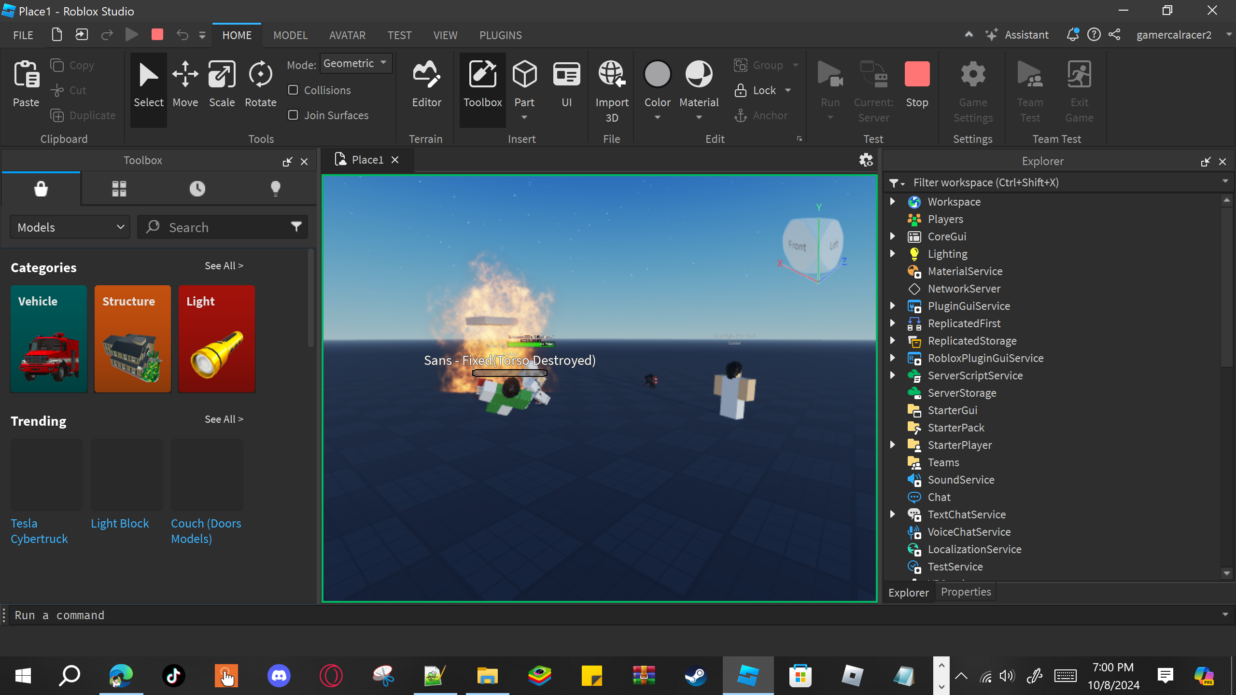The height and width of the screenshot is (695, 1236).
Task: Click See All next to Categories
Action: (224, 266)
